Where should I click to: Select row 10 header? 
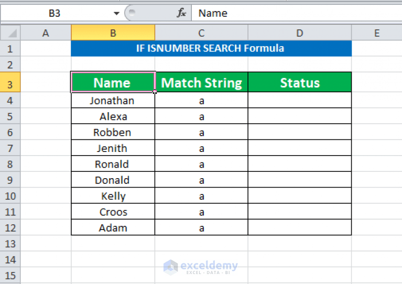[x=10, y=195]
